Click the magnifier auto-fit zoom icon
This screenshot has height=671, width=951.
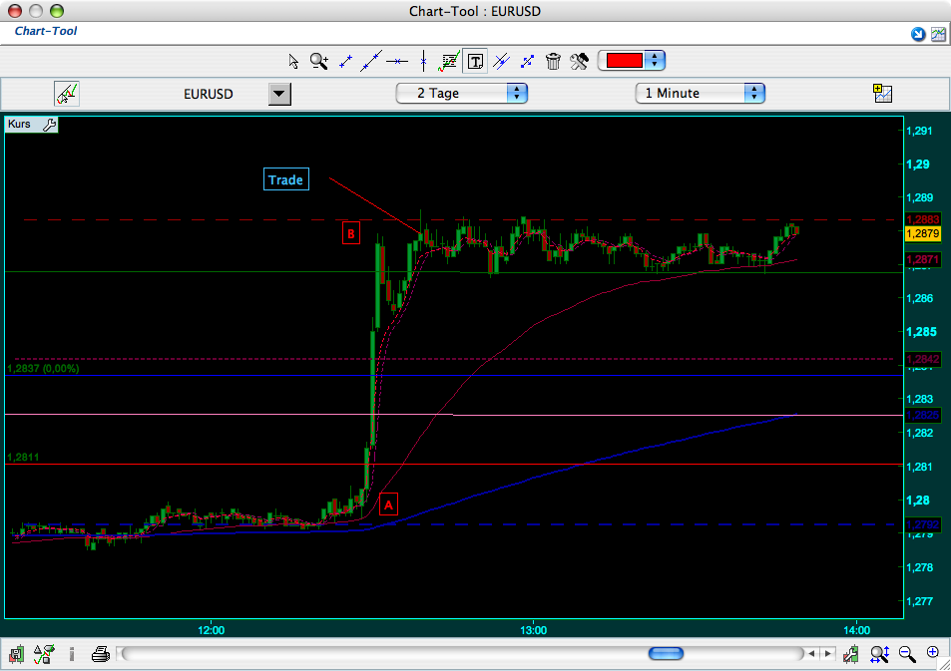(879, 654)
